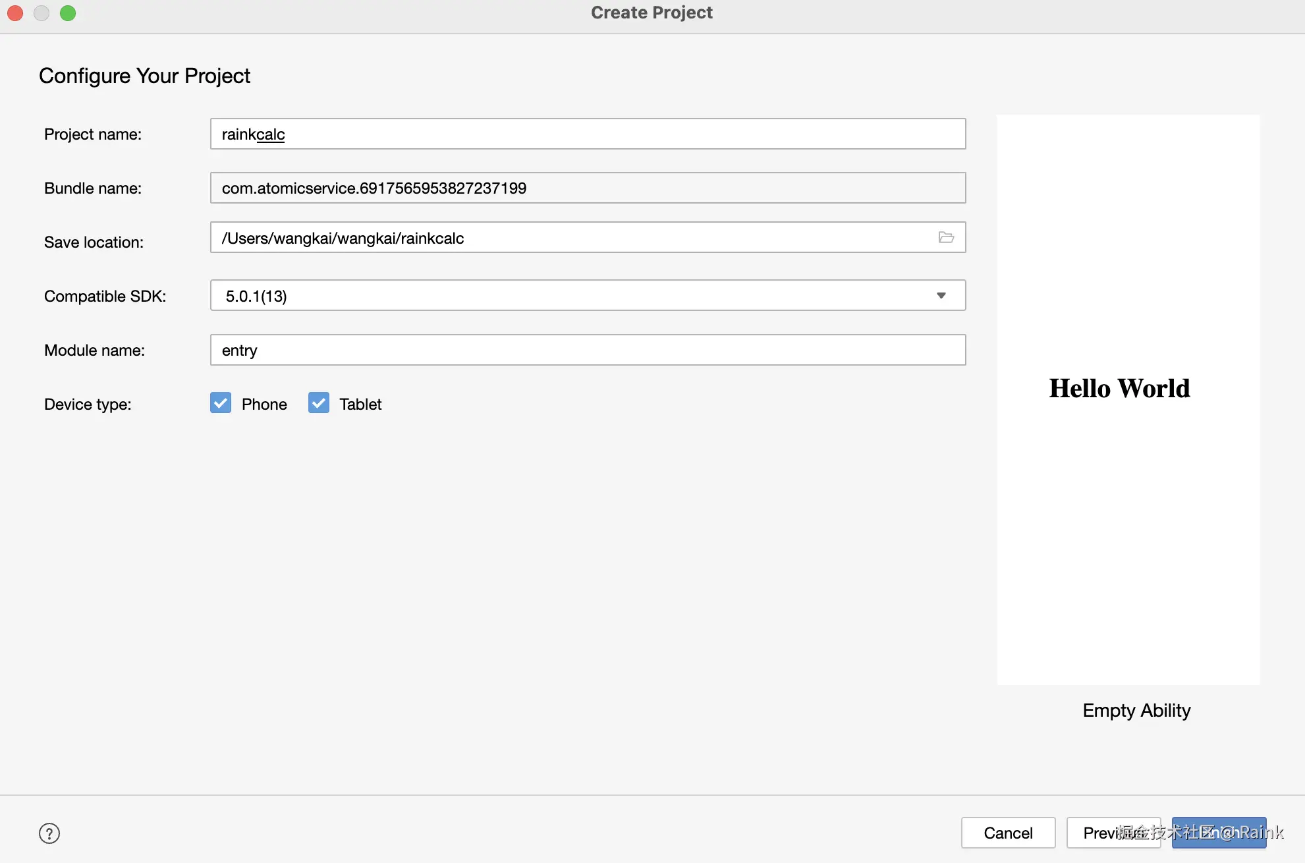Click the folder browse icon in Save location
The image size is (1305, 863).
946,238
